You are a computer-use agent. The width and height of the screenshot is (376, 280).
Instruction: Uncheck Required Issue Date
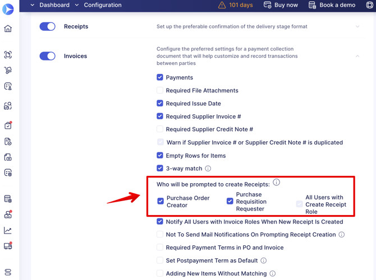tap(160, 103)
